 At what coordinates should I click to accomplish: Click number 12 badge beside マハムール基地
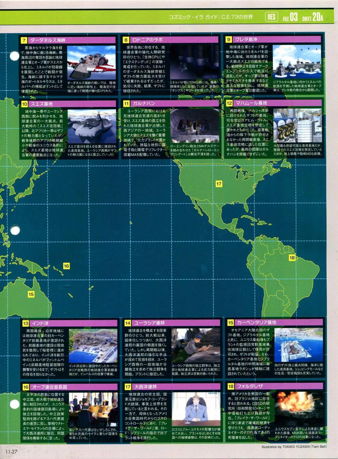[229, 104]
